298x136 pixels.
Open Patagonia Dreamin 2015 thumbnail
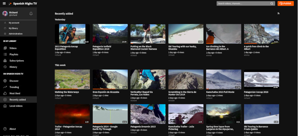(x=148, y=114)
